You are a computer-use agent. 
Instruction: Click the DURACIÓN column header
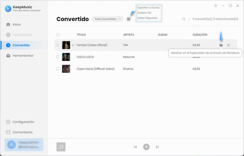(x=200, y=35)
